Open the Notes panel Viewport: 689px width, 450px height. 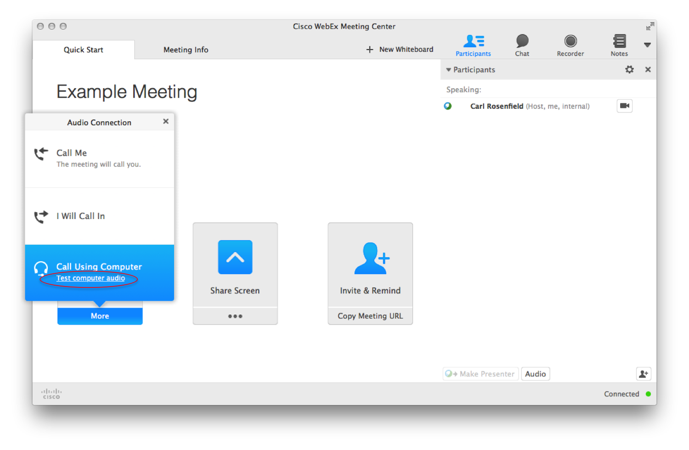click(619, 45)
